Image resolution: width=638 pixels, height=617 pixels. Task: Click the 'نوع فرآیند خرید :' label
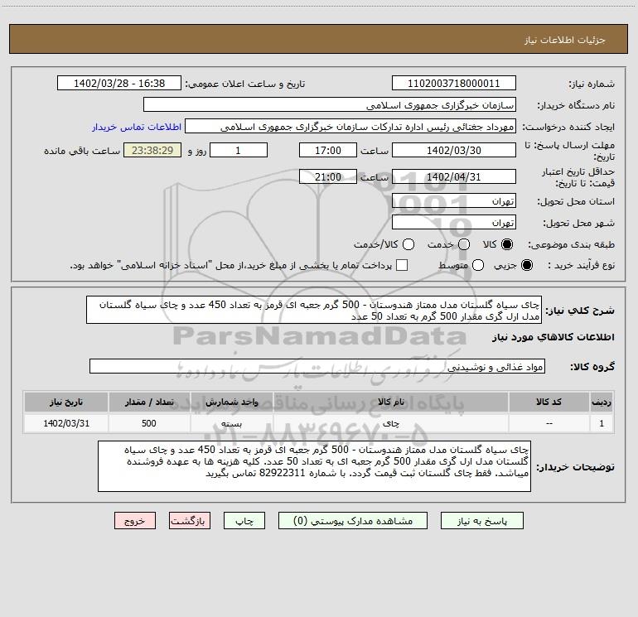tap(581, 265)
